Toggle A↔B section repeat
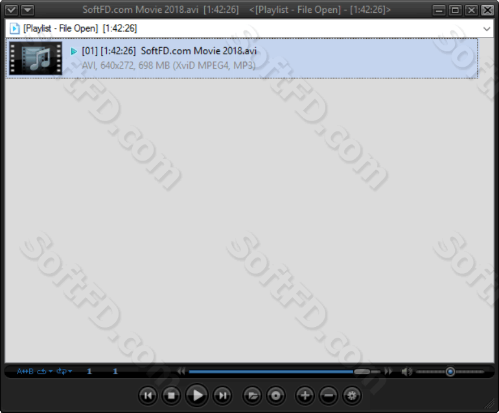499x413 pixels. pyautogui.click(x=25, y=372)
